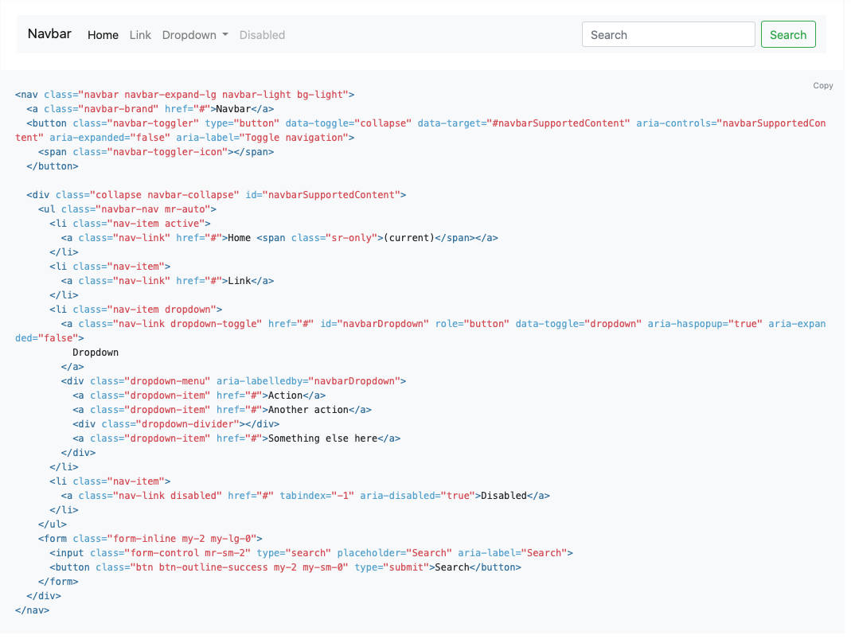
Task: Click the Navbar brand text
Action: click(49, 33)
